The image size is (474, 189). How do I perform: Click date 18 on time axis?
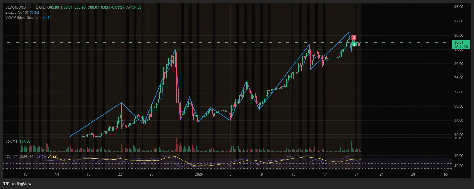[88, 174]
